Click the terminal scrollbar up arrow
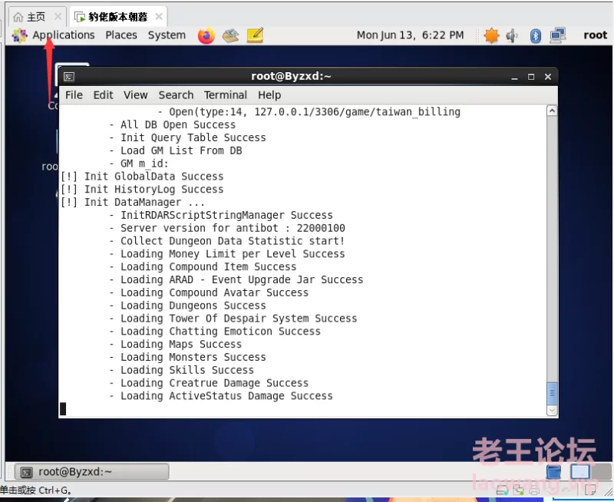Screen dimensions: 614x502 coord(552,111)
